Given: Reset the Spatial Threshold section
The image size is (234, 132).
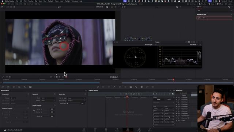Looking at the screenshot, I should [x=54, y=105].
